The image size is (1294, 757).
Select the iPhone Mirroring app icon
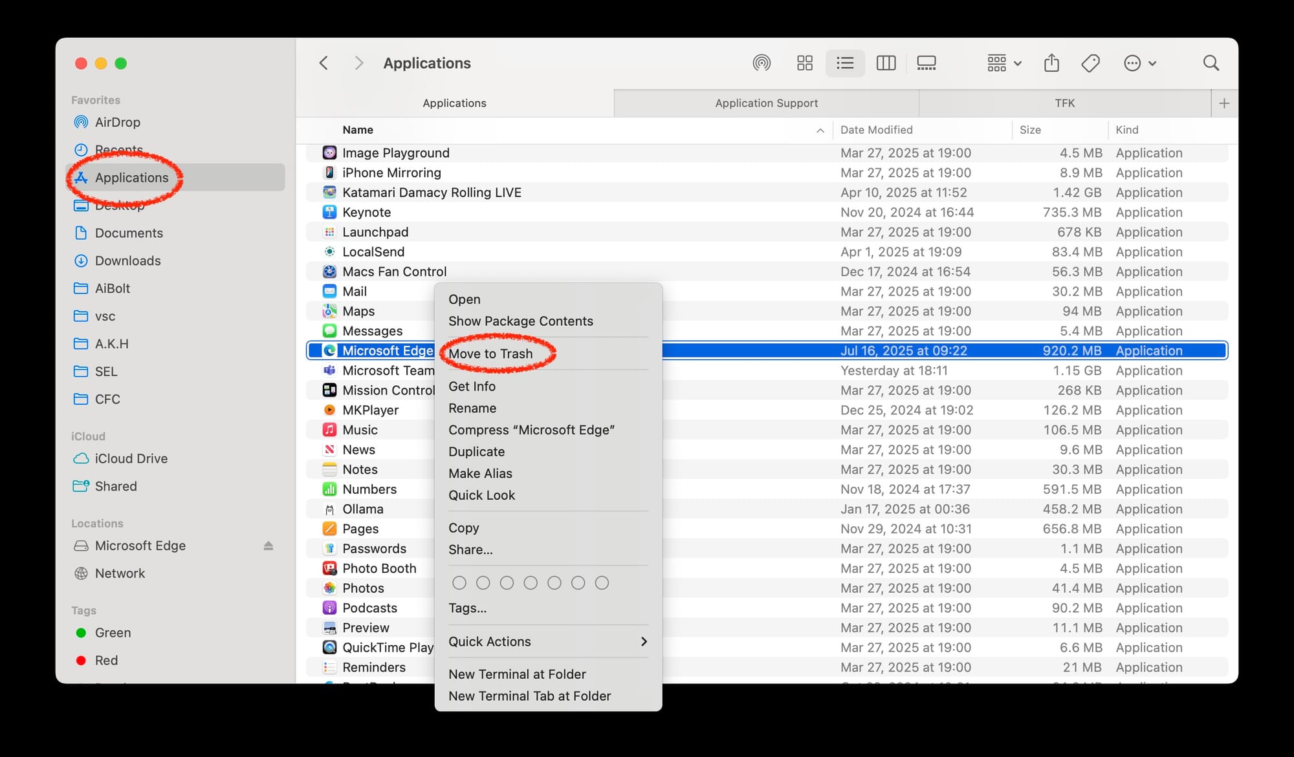[329, 173]
